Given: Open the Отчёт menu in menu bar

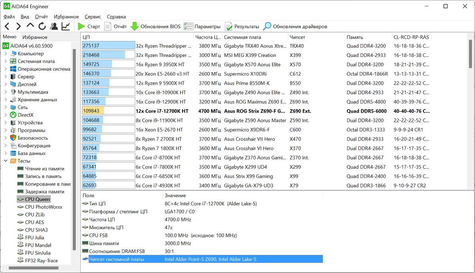Looking at the screenshot, I should (x=42, y=17).
